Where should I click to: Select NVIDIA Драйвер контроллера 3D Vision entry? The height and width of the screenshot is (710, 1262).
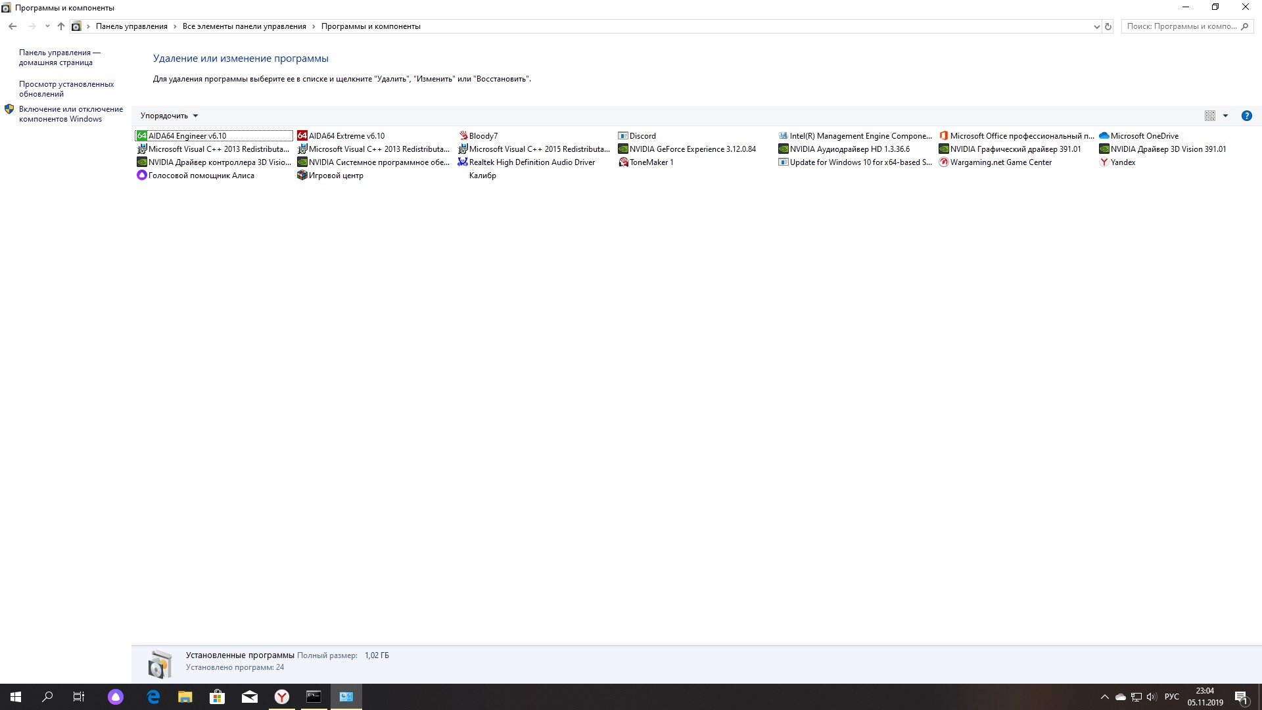click(x=214, y=162)
